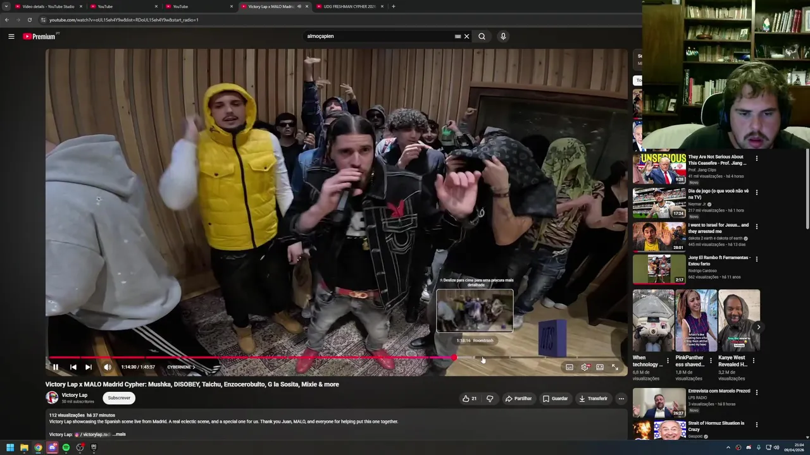This screenshot has height=455, width=810.
Task: Pause the video playback
Action: coord(55,367)
